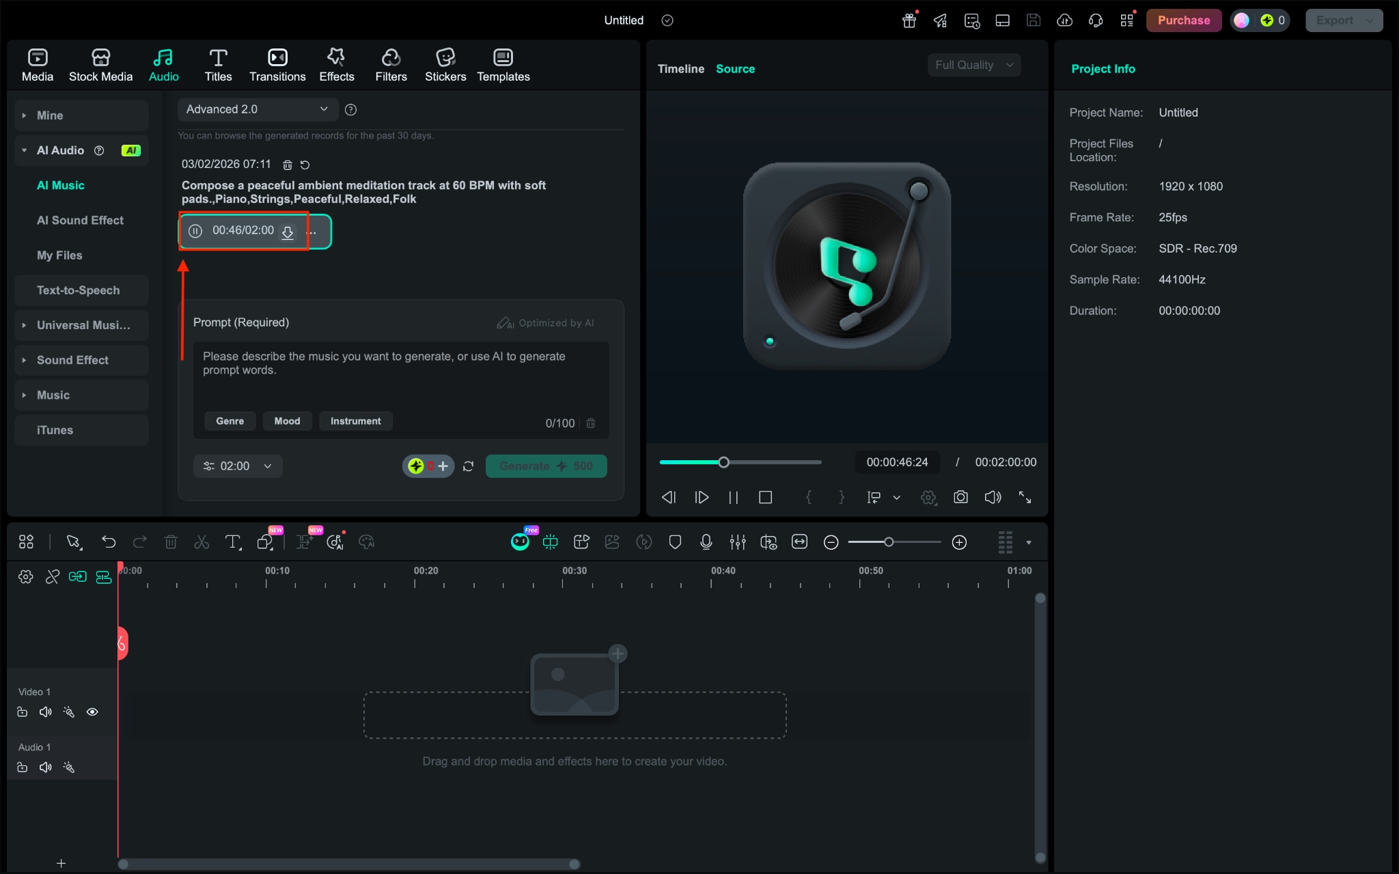The width and height of the screenshot is (1399, 874).
Task: Toggle the Optimized by AI option
Action: tap(545, 323)
